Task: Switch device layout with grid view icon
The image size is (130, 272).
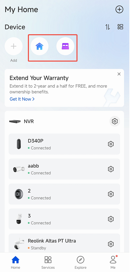Action: 120,27
